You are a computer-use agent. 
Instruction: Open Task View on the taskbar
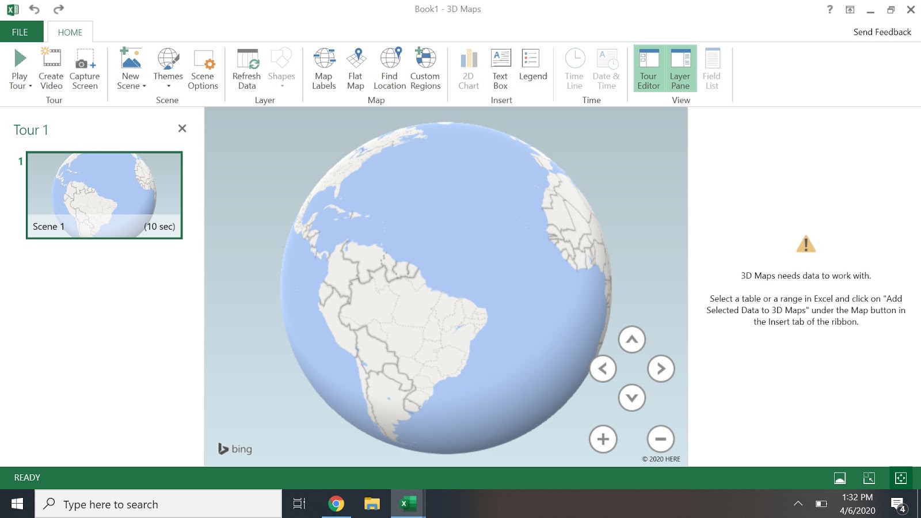pos(299,504)
